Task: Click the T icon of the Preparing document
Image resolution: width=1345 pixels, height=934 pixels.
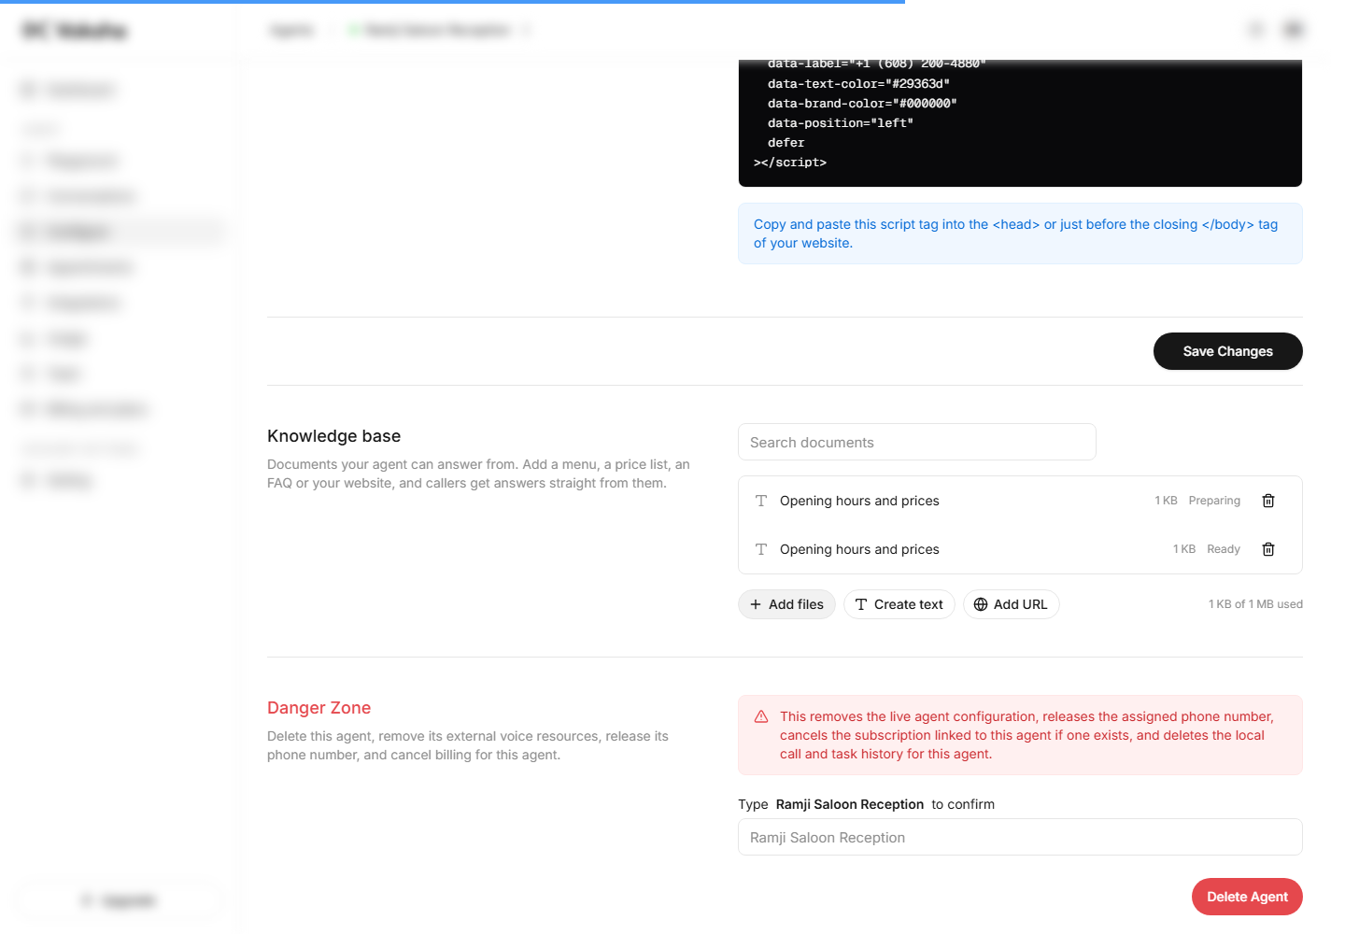Action: (761, 501)
